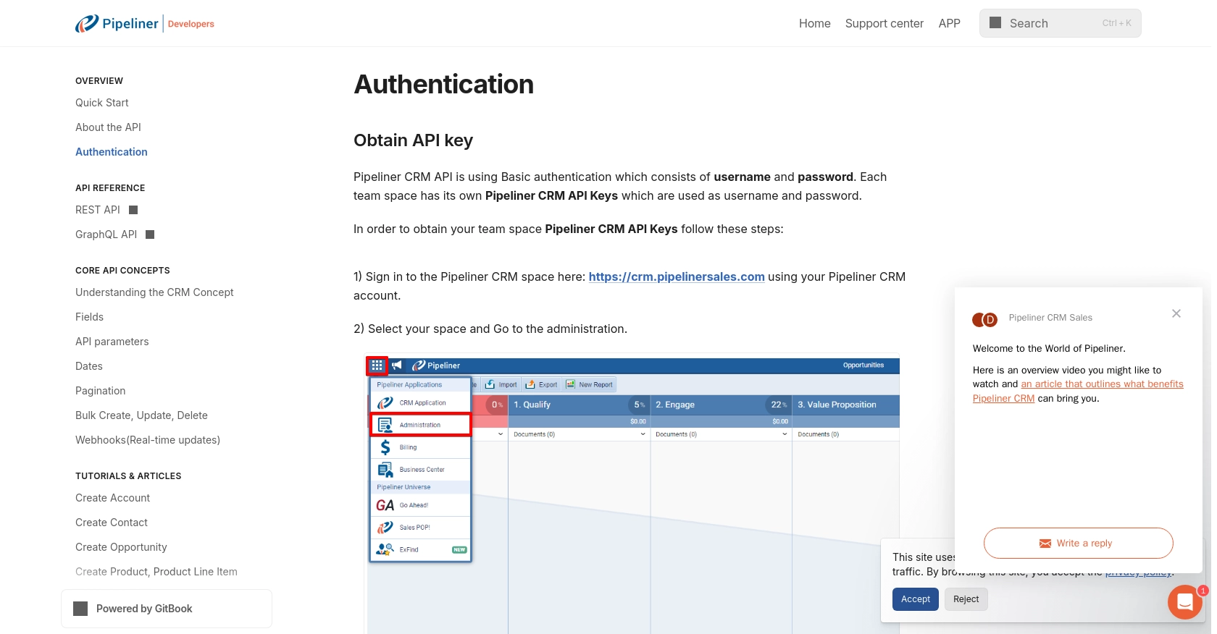This screenshot has height=634, width=1217.
Task: Open Create Contact tutorial
Action: 112,523
